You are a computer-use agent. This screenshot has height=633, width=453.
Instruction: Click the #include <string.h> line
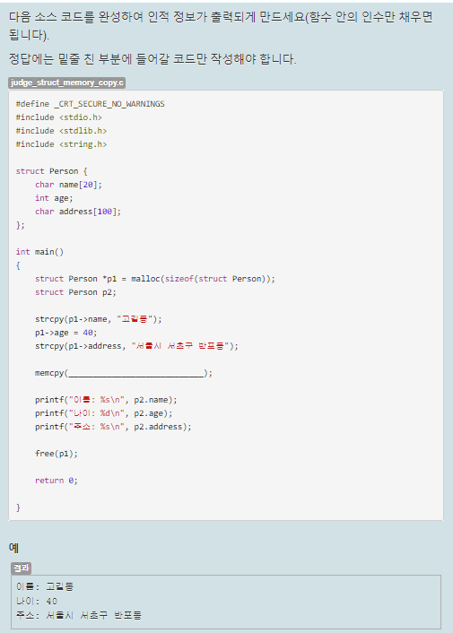click(61, 144)
